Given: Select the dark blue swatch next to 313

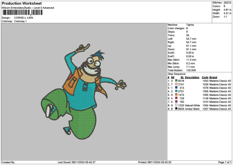Looking at the screenshot, I should (x=176, y=88).
